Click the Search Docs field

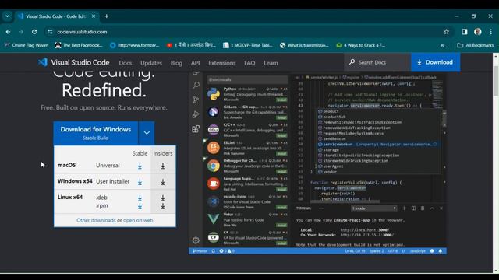click(x=377, y=62)
